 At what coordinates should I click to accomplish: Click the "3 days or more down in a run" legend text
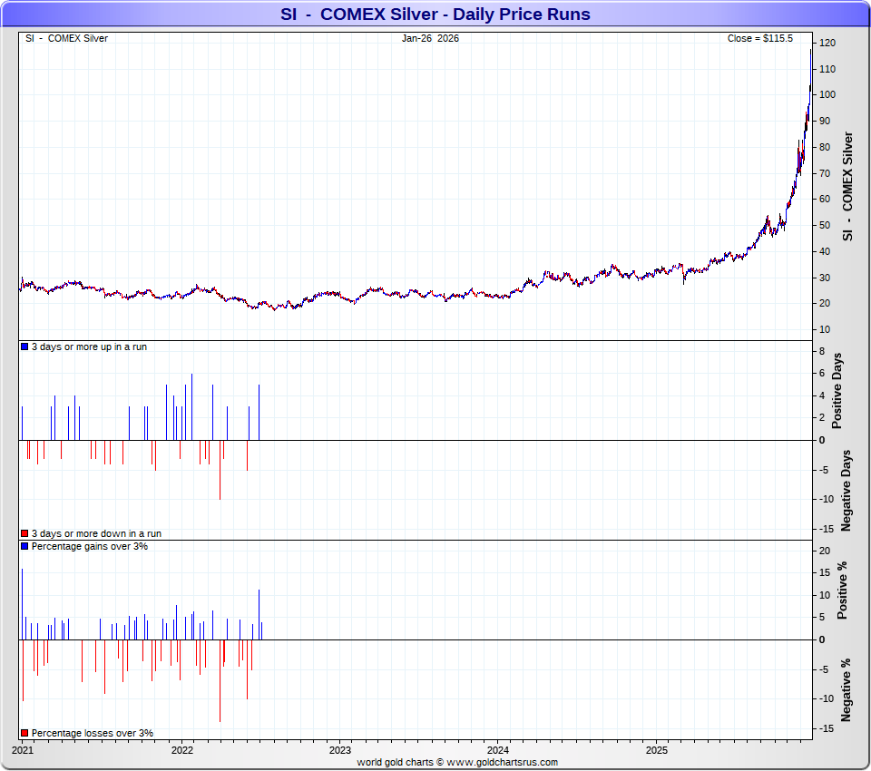[x=96, y=534]
